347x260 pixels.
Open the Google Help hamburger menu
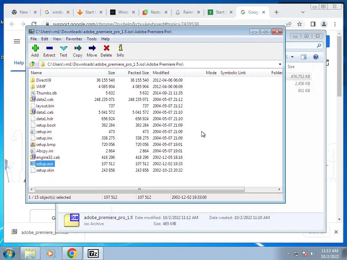[x=17, y=41]
